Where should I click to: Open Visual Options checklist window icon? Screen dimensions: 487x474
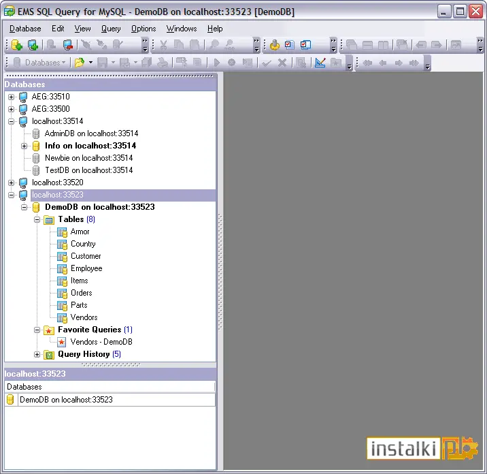pos(305,45)
